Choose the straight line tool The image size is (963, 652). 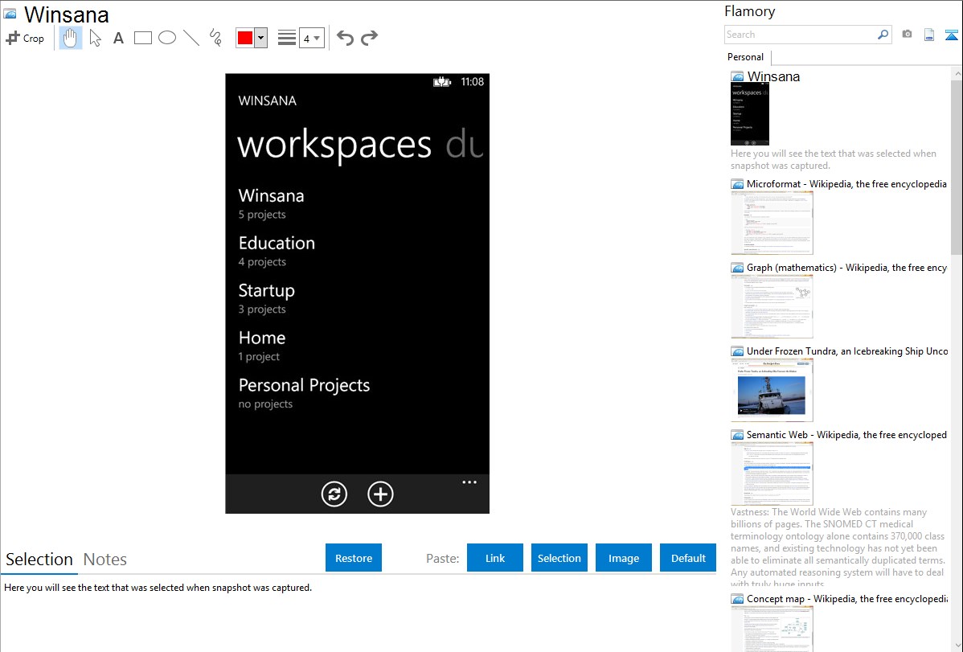click(x=191, y=38)
